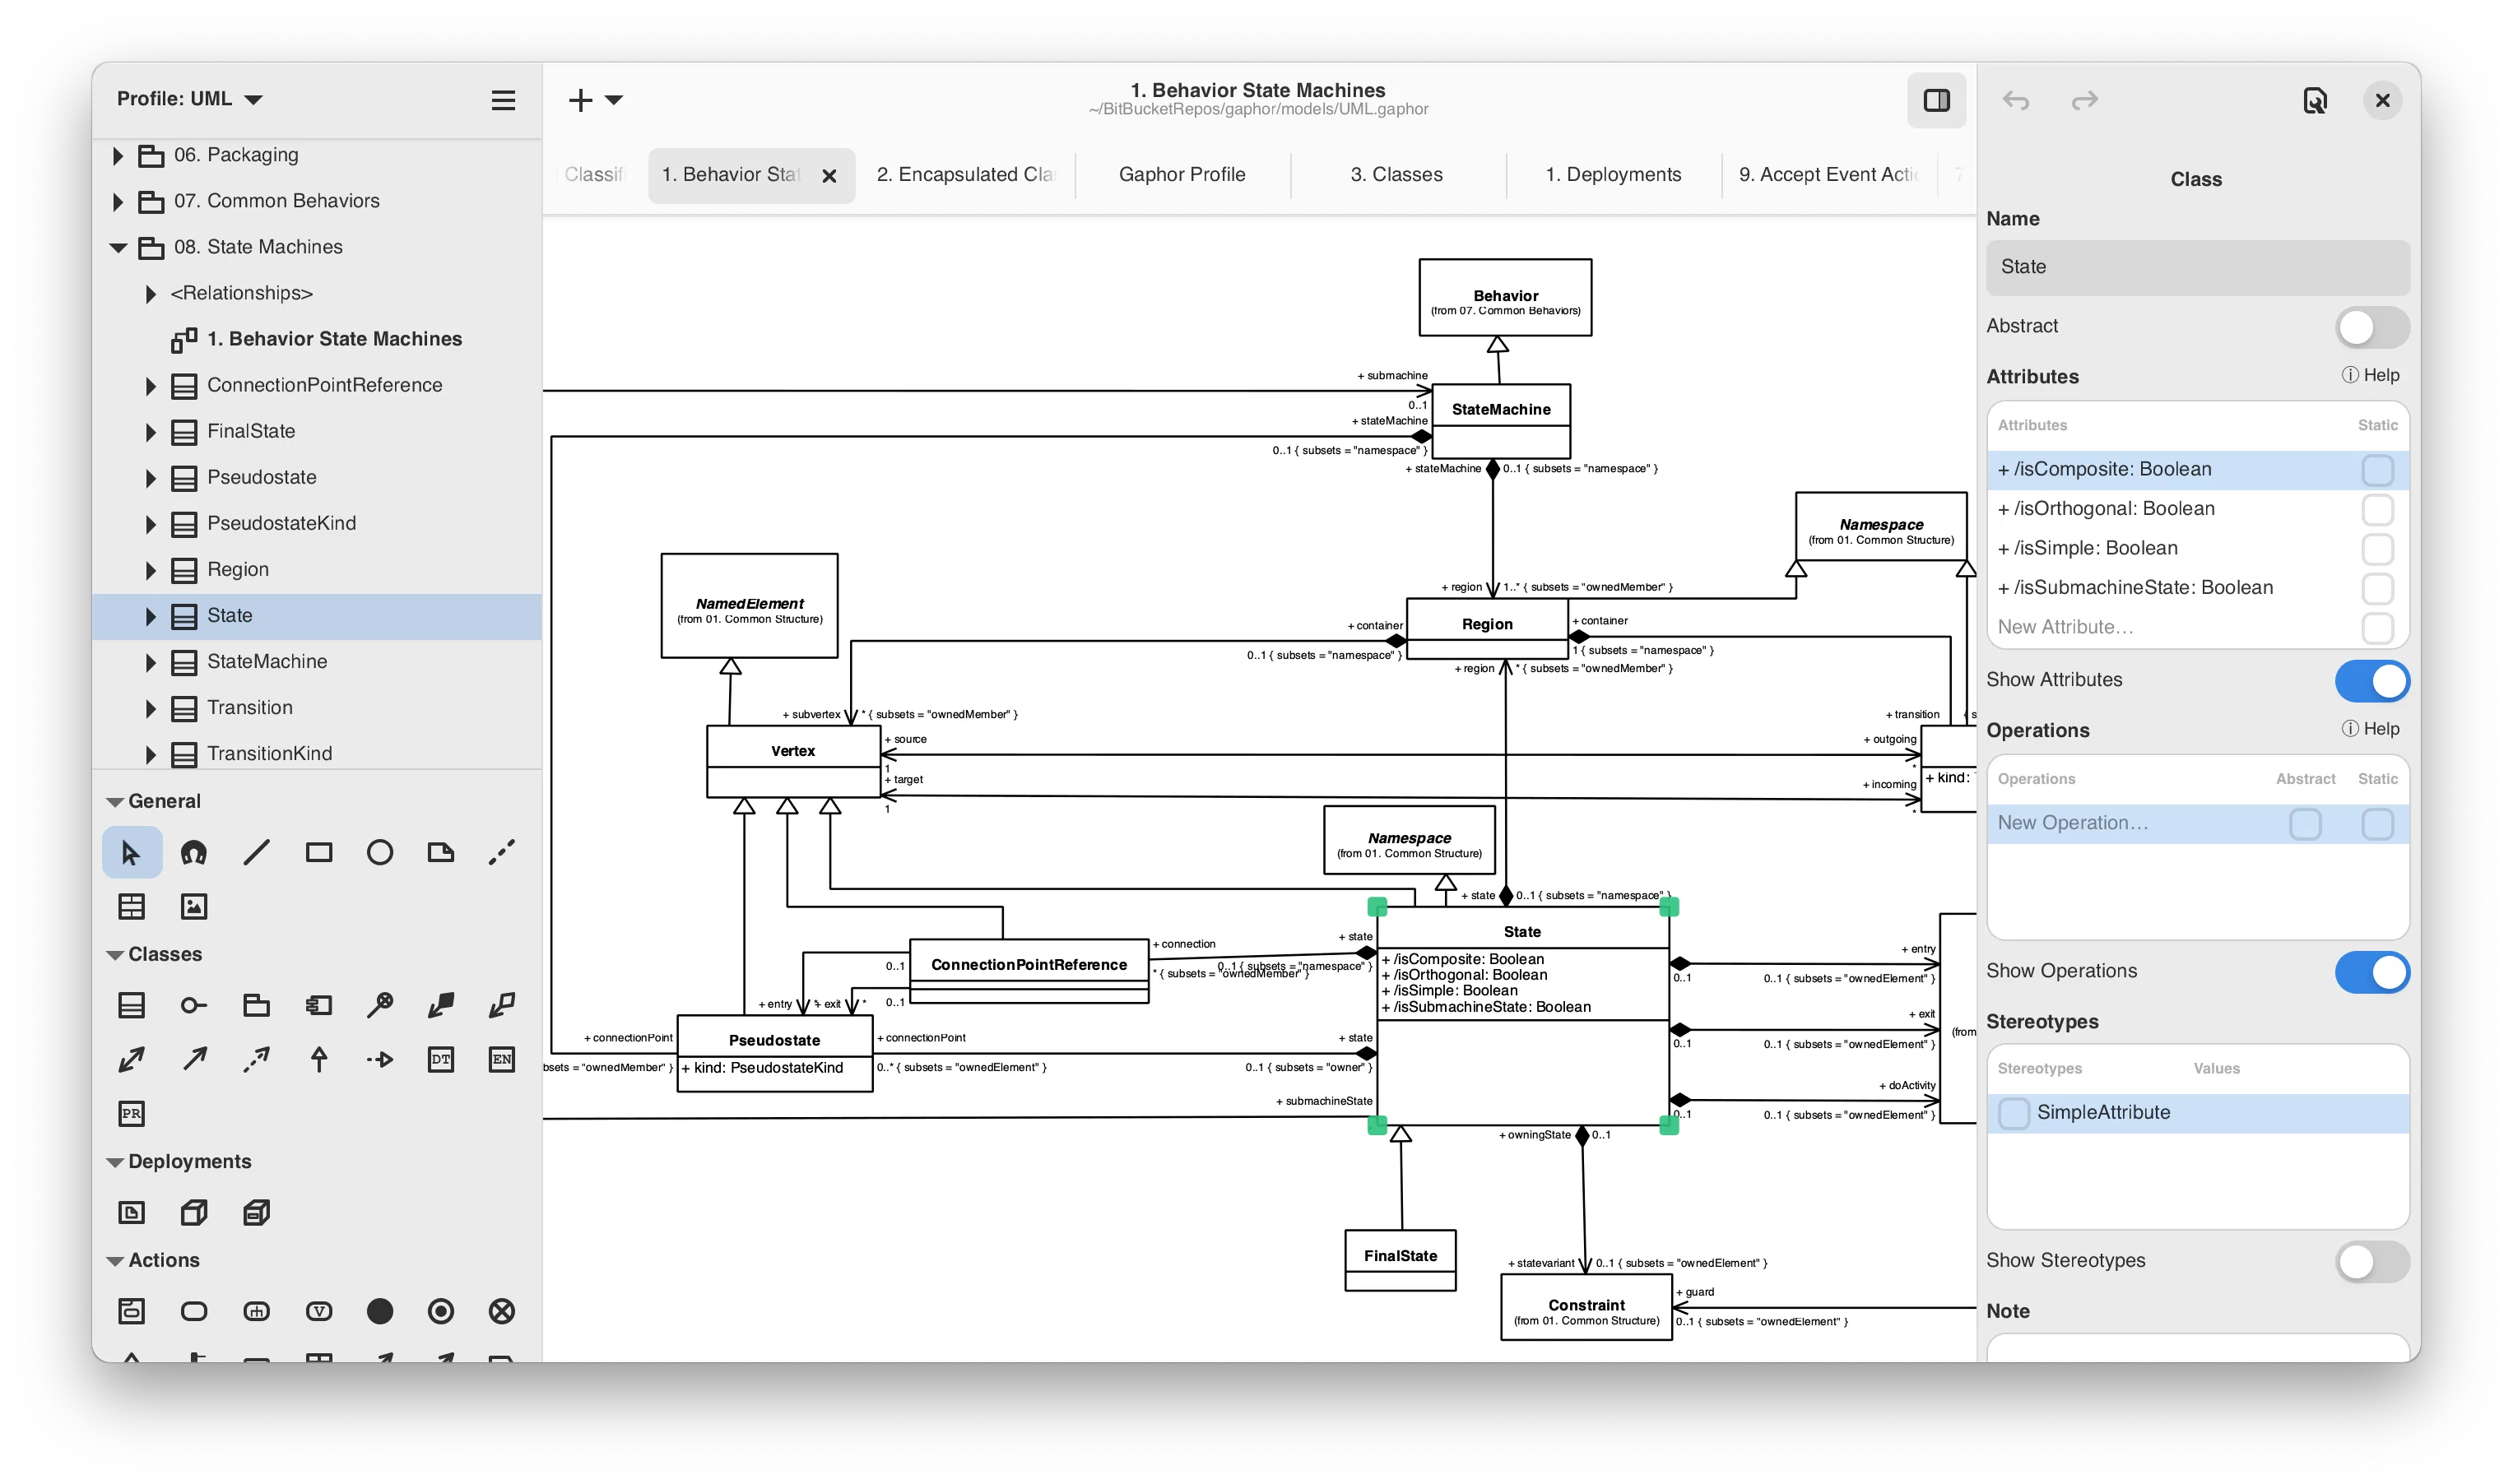2513x1484 pixels.
Task: Pick the Package tool in Classes toolbox
Action: click(x=256, y=1006)
